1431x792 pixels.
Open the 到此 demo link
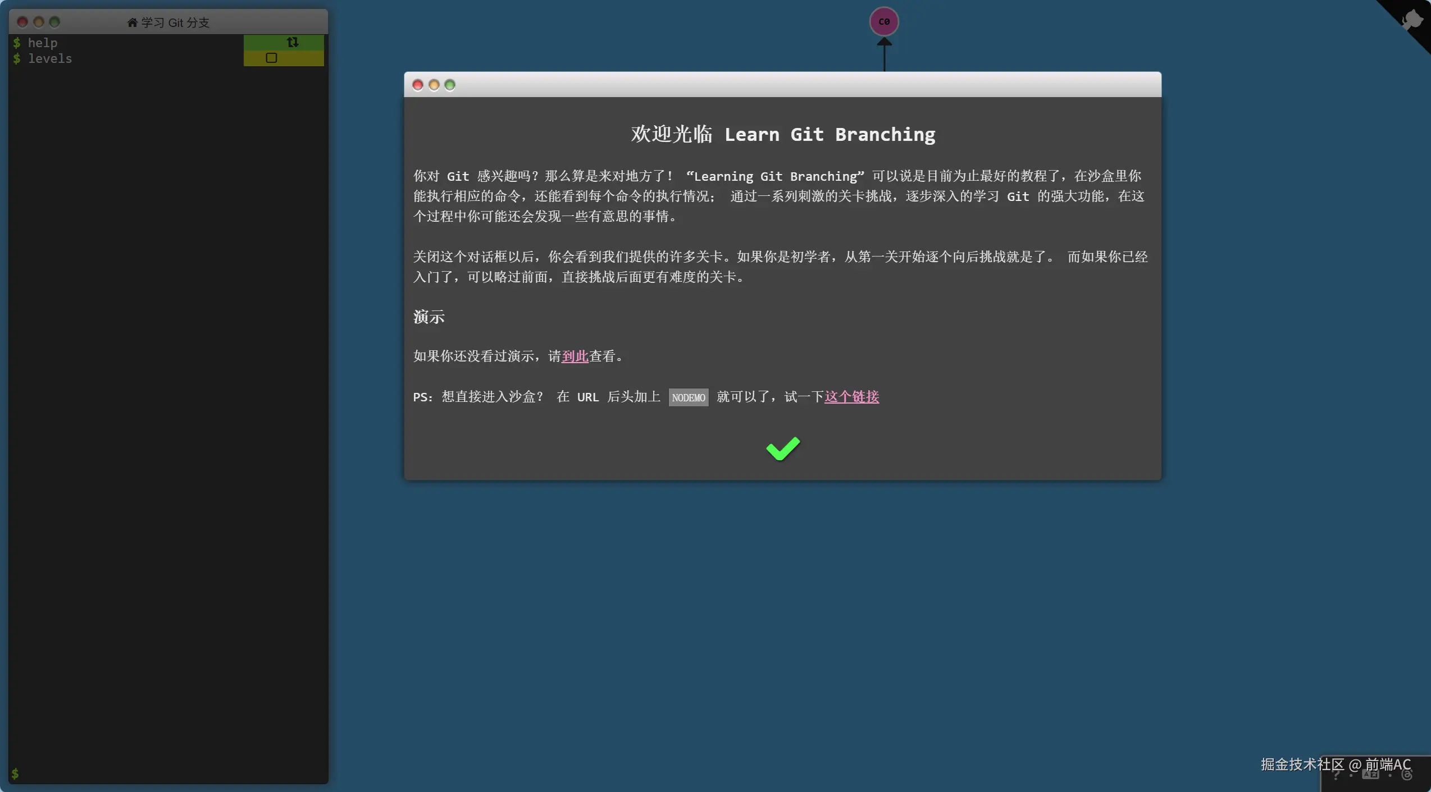[x=575, y=356]
